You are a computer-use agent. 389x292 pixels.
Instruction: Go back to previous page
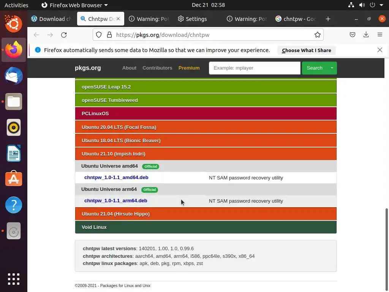(36, 35)
